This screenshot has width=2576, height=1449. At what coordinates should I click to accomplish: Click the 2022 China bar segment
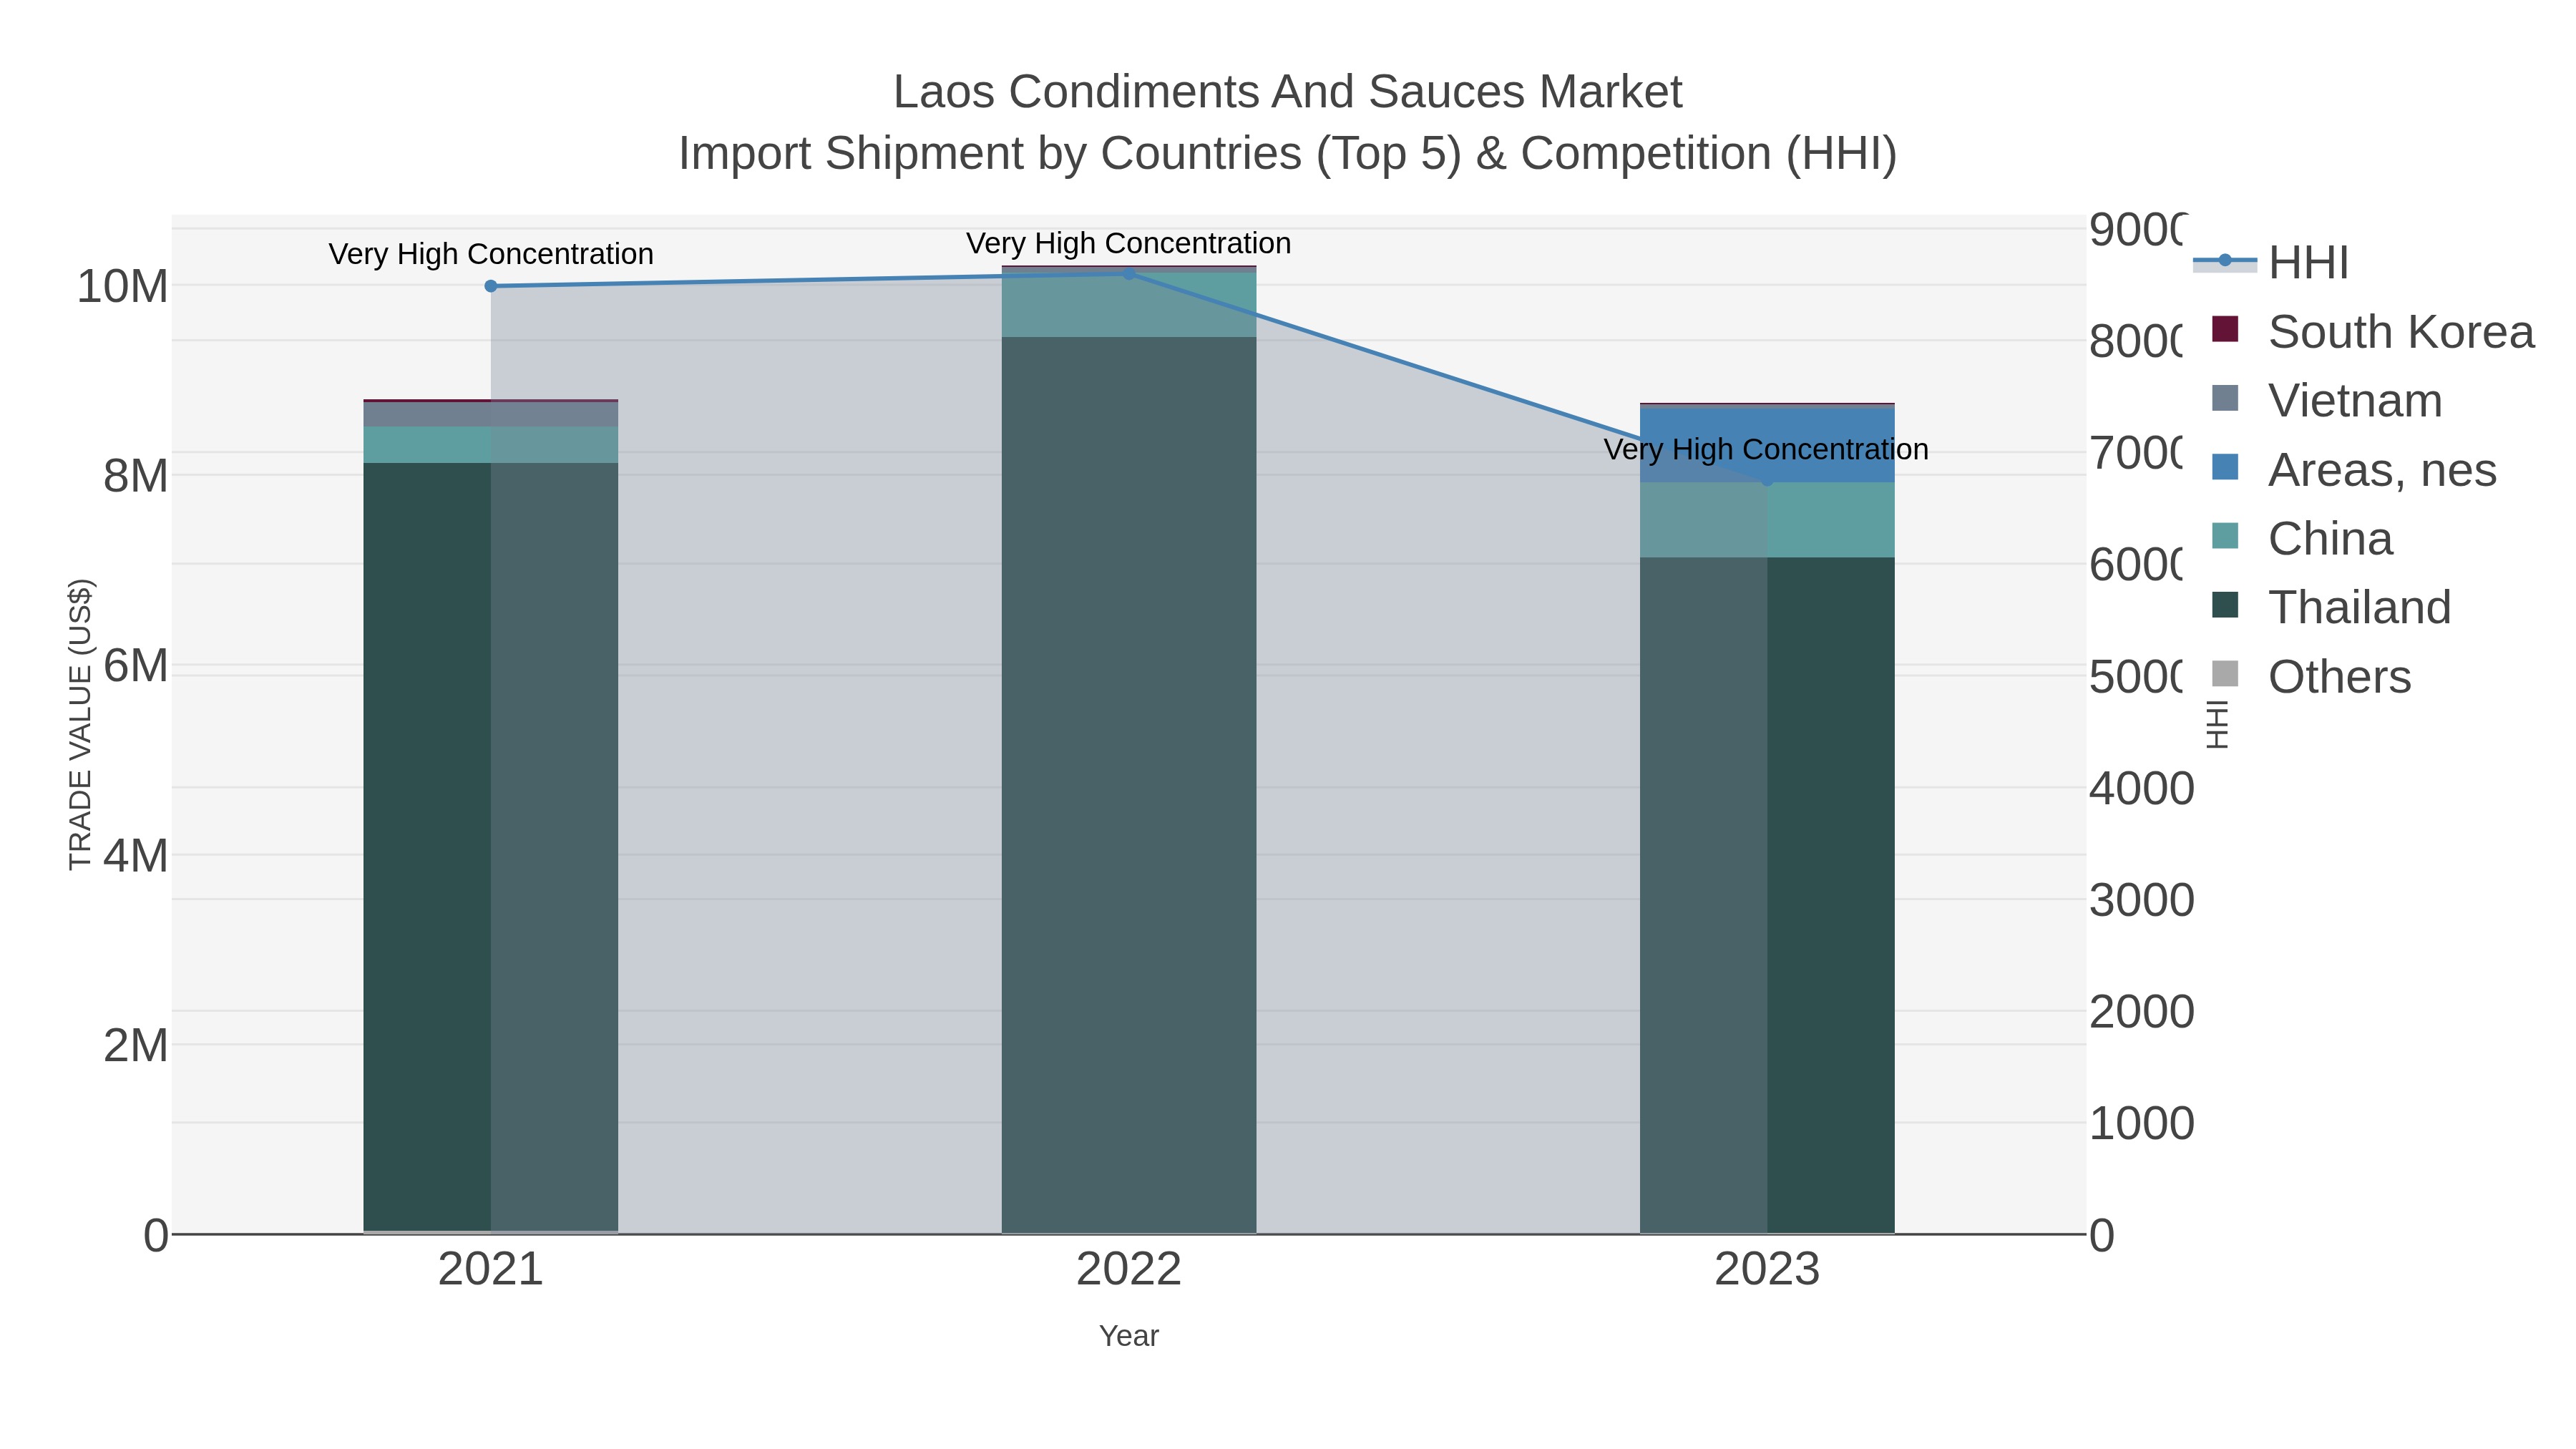[x=1129, y=305]
